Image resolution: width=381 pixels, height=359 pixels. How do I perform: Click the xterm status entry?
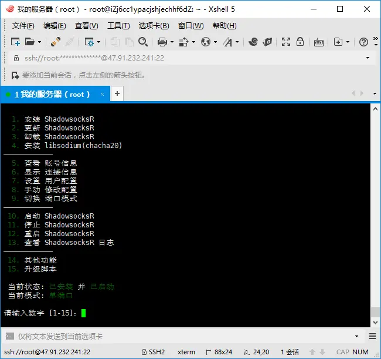[186, 352]
